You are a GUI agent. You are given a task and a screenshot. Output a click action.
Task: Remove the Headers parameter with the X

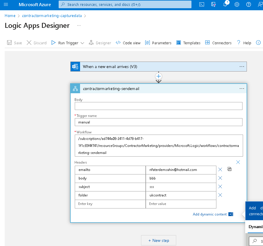(x=238, y=162)
